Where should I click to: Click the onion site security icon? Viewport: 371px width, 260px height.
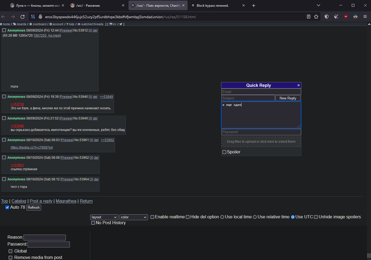coord(40,17)
